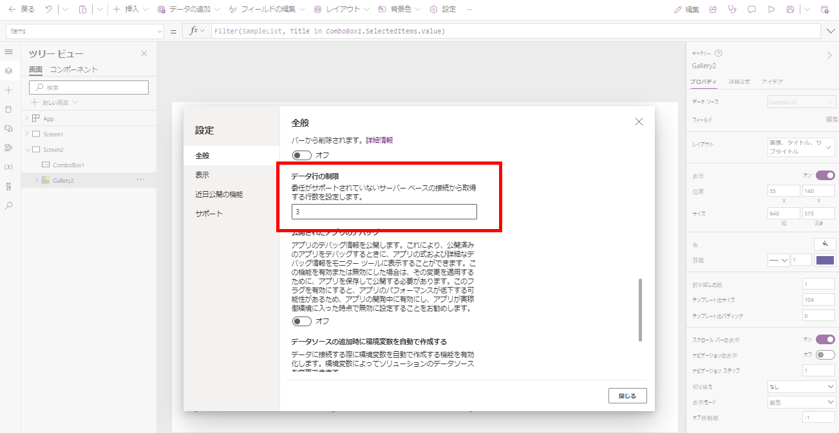839x433 pixels.
Task: Switch to the コンポーネント tab
Action: [75, 68]
